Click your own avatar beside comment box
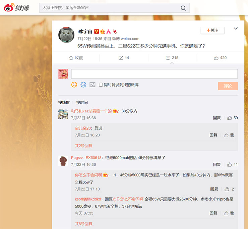Screen dimensions: 248x229 pyautogui.click(x=63, y=74)
